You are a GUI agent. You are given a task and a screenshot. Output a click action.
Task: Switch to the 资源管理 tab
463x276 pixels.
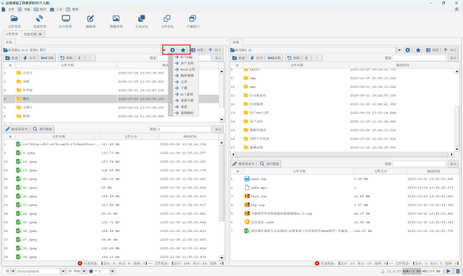point(30,34)
